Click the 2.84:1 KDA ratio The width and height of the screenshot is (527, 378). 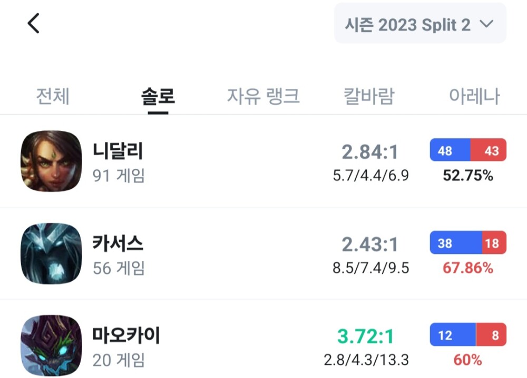pyautogui.click(x=370, y=152)
